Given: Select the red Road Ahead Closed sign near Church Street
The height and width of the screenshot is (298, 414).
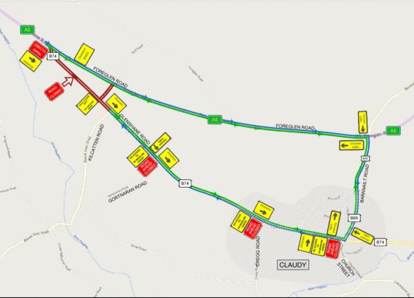Looking at the screenshot, I should click(x=333, y=248).
